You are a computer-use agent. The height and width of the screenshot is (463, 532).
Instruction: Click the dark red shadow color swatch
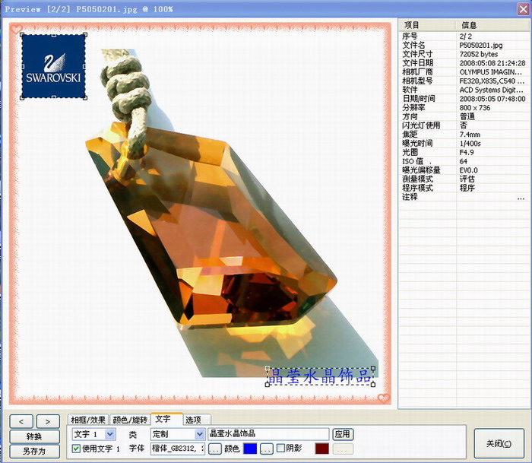pos(321,449)
